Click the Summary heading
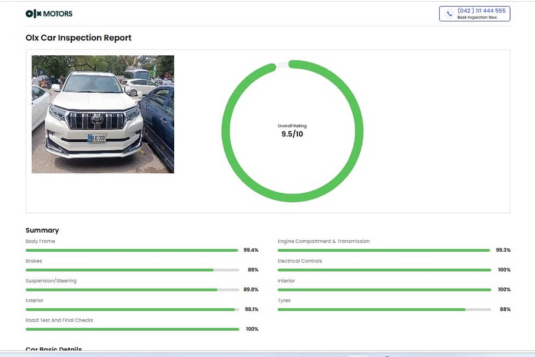The width and height of the screenshot is (535, 357). click(42, 230)
